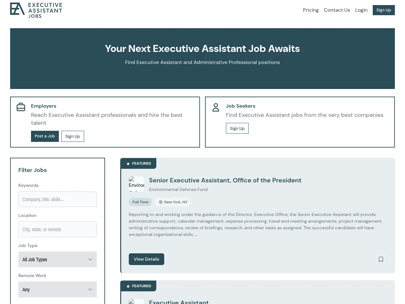Click the Job Seekers person icon

coord(216,107)
